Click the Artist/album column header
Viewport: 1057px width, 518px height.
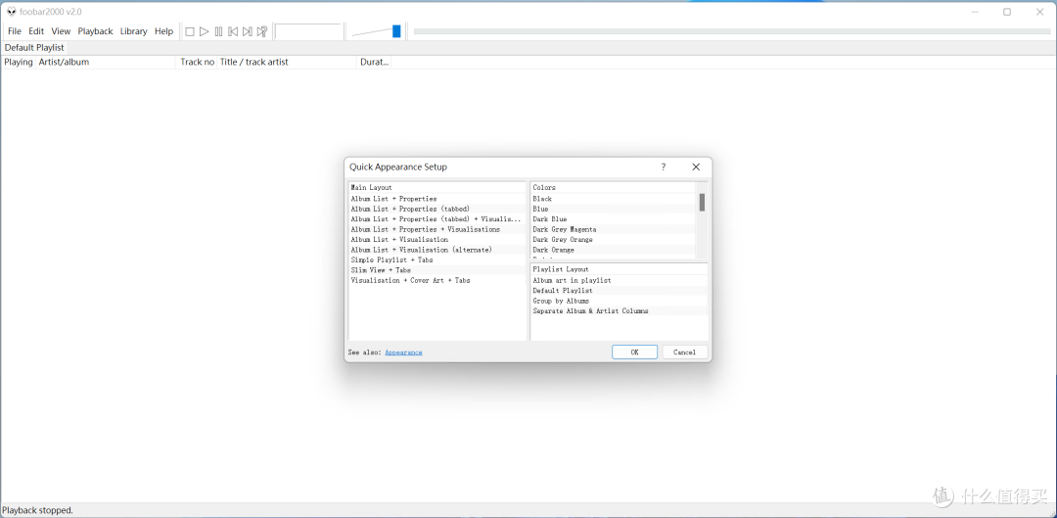click(x=106, y=62)
